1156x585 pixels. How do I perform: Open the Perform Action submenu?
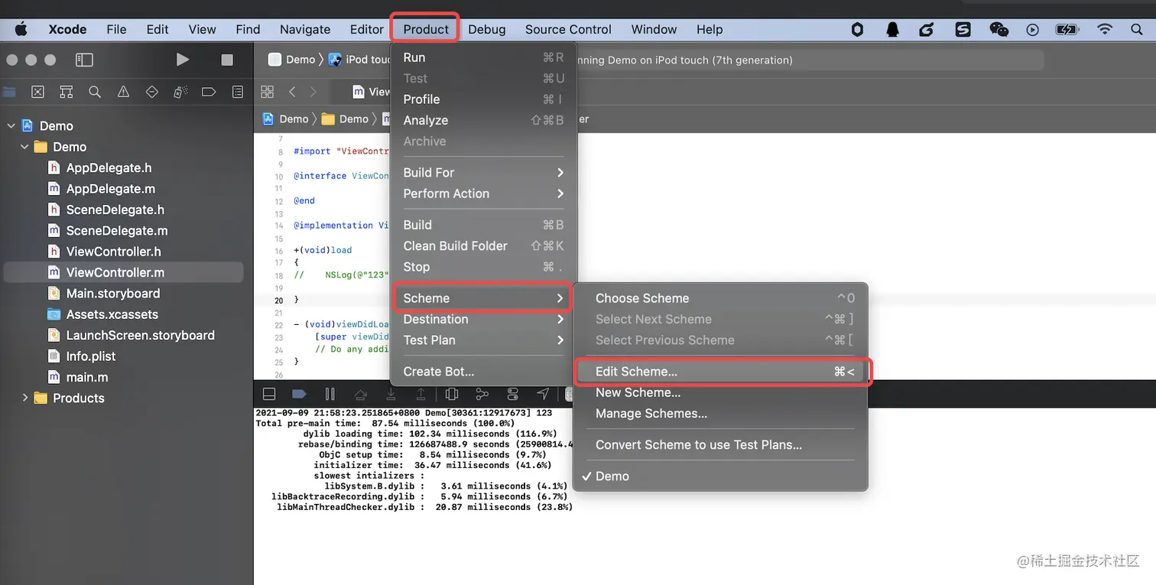tap(483, 193)
